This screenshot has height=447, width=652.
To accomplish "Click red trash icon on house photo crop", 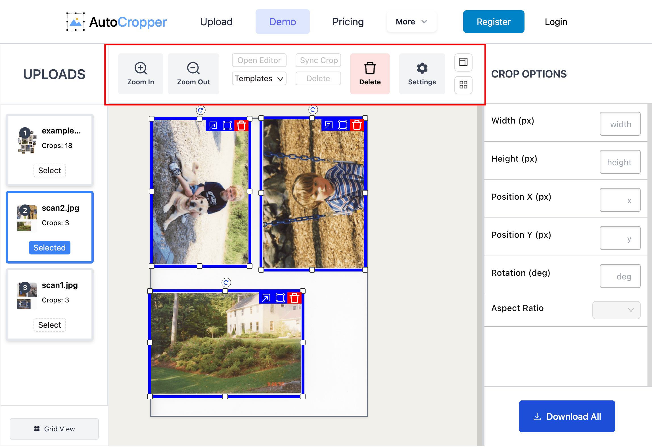I will (x=294, y=298).
